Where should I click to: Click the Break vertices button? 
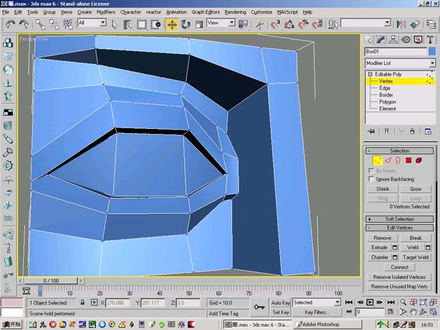point(415,238)
